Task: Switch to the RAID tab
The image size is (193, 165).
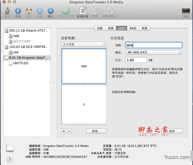Action: point(133,28)
